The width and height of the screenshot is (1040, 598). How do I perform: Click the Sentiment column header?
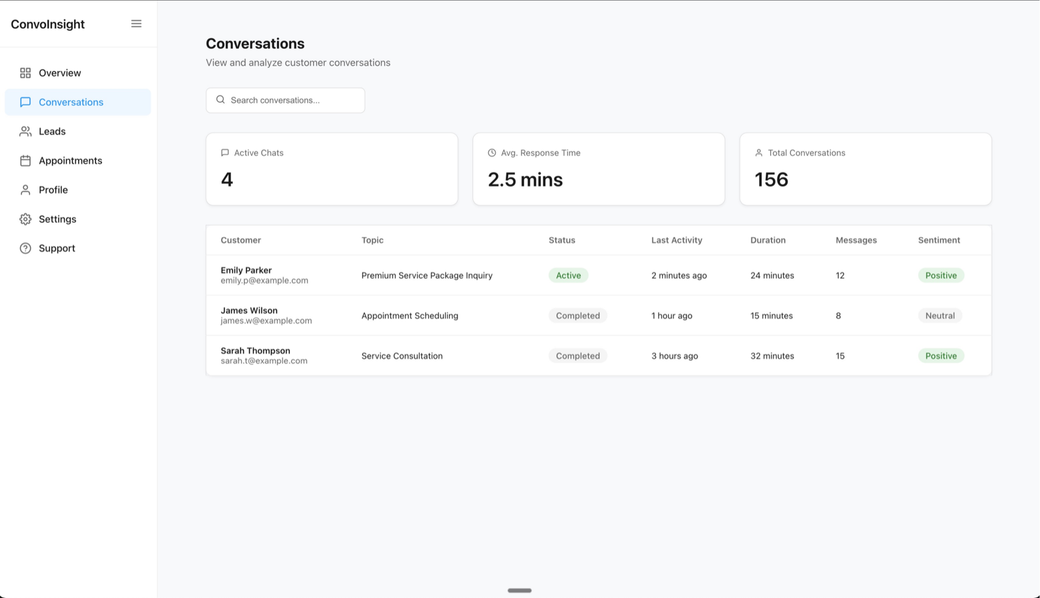[939, 240]
